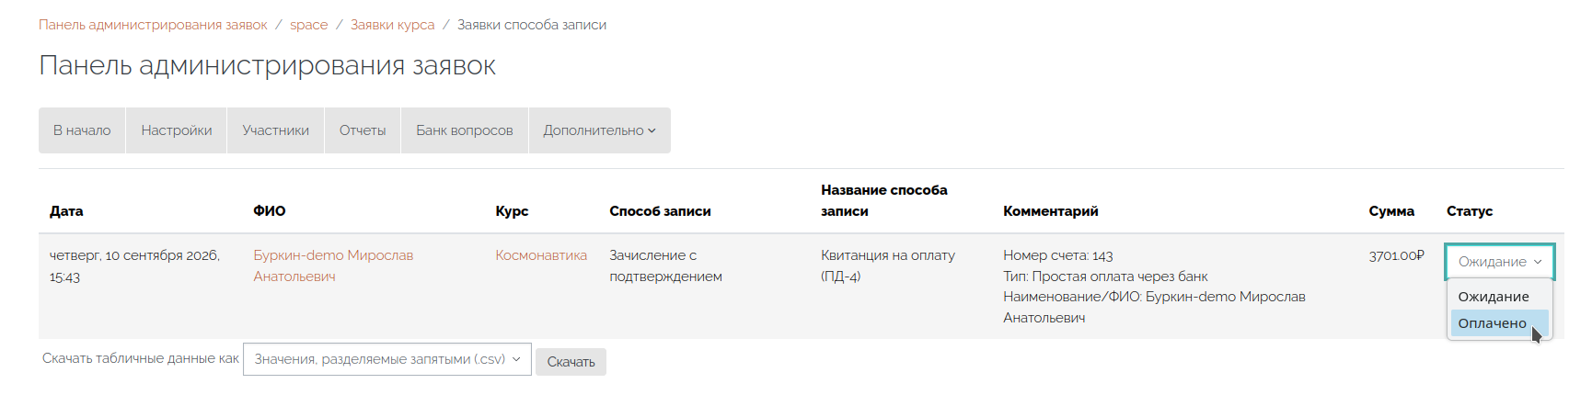
Task: Open the 'Космонавтика' course link
Action: (x=541, y=255)
